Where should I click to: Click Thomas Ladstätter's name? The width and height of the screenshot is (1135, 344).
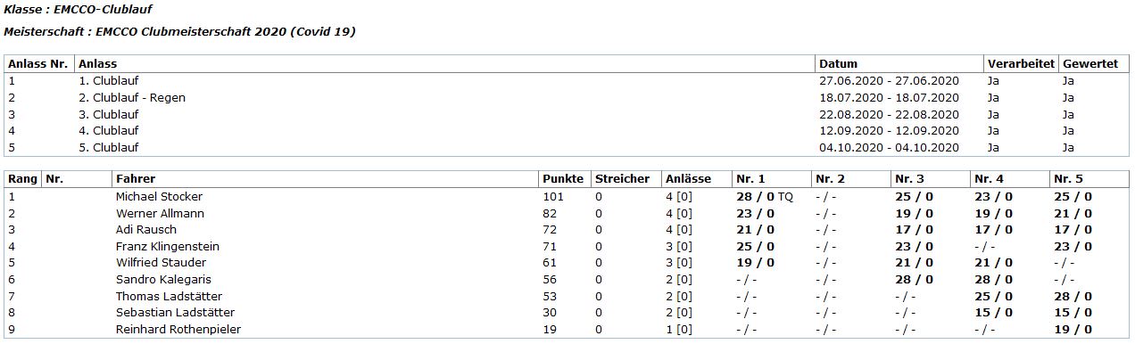(169, 297)
